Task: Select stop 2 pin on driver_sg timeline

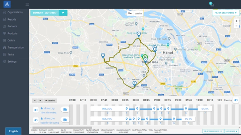Action: click(137, 109)
